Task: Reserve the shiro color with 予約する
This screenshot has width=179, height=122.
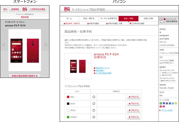Action: coord(134,110)
